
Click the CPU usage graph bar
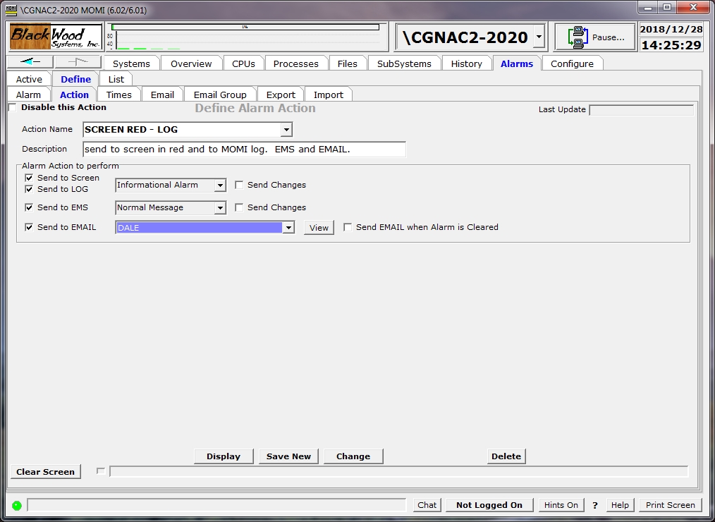(x=245, y=28)
